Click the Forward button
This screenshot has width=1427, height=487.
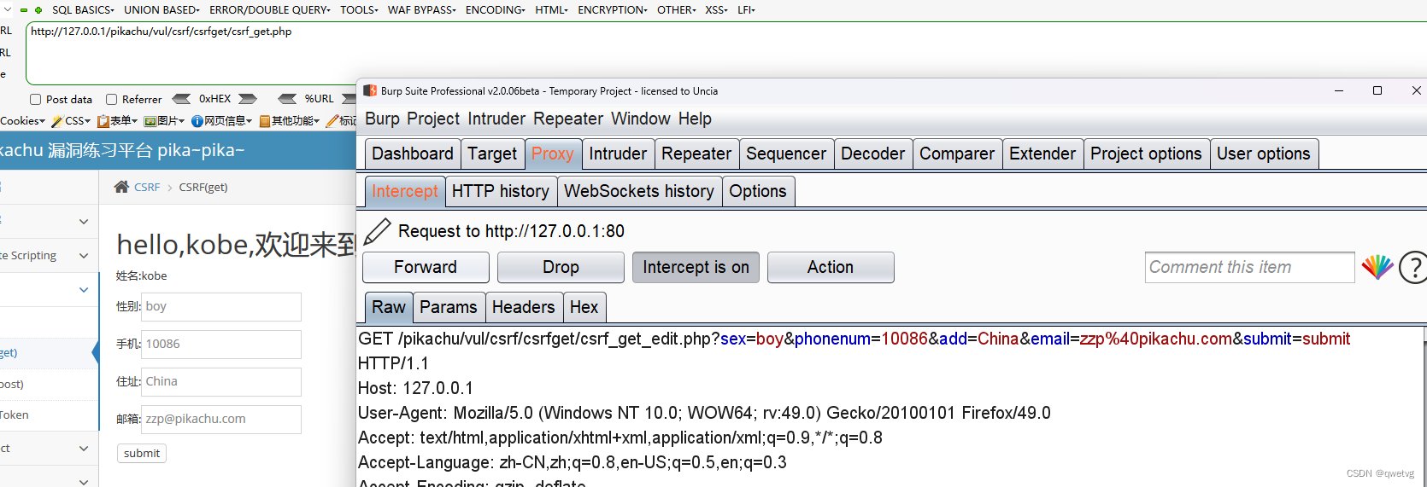426,267
